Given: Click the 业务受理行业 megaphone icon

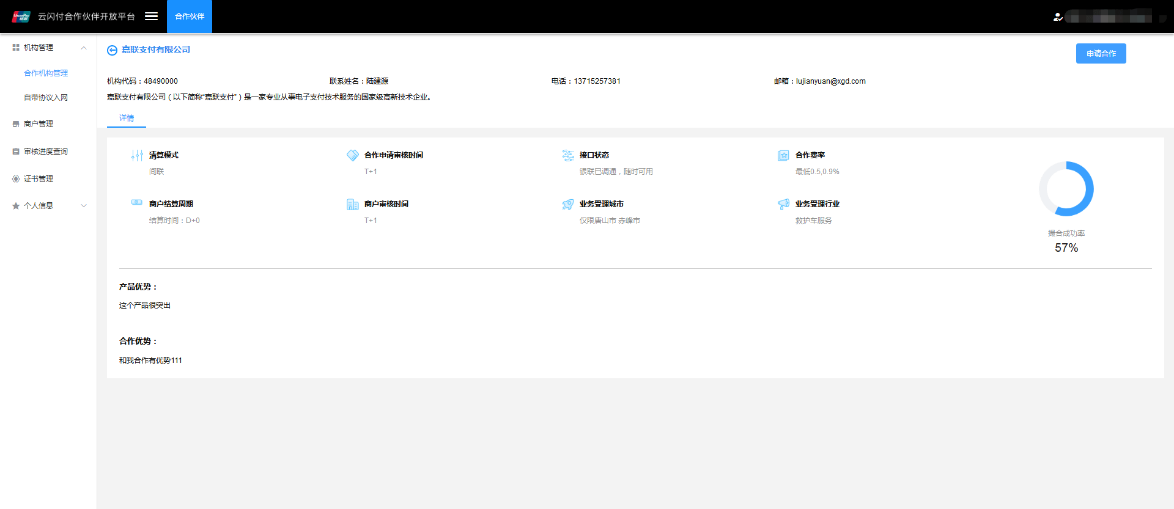Looking at the screenshot, I should (x=783, y=204).
